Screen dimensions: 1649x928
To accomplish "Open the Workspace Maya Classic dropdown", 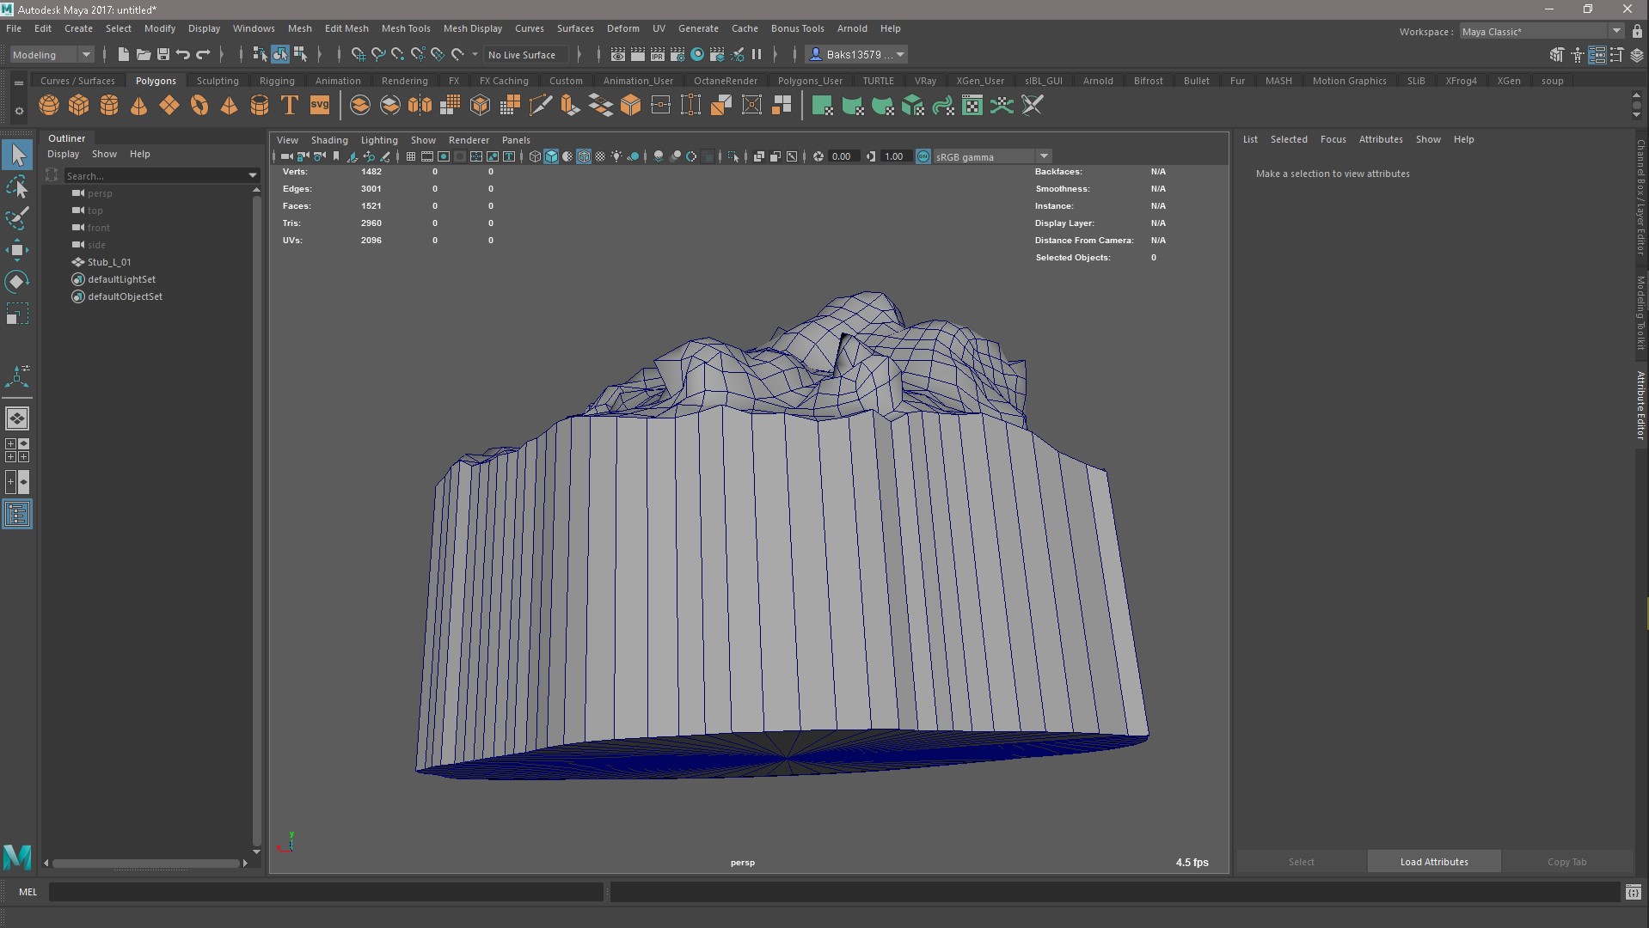I will (1541, 31).
